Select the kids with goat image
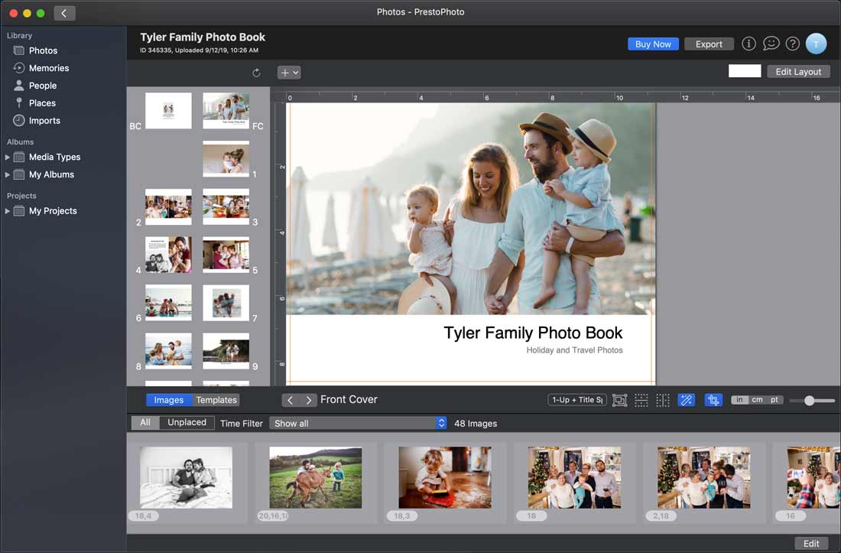 pyautogui.click(x=315, y=477)
